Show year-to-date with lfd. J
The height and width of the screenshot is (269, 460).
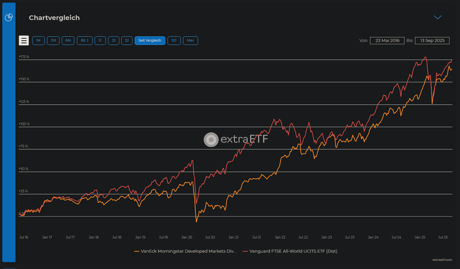84,41
